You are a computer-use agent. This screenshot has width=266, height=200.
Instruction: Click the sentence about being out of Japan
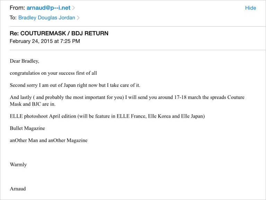[x=75, y=85]
